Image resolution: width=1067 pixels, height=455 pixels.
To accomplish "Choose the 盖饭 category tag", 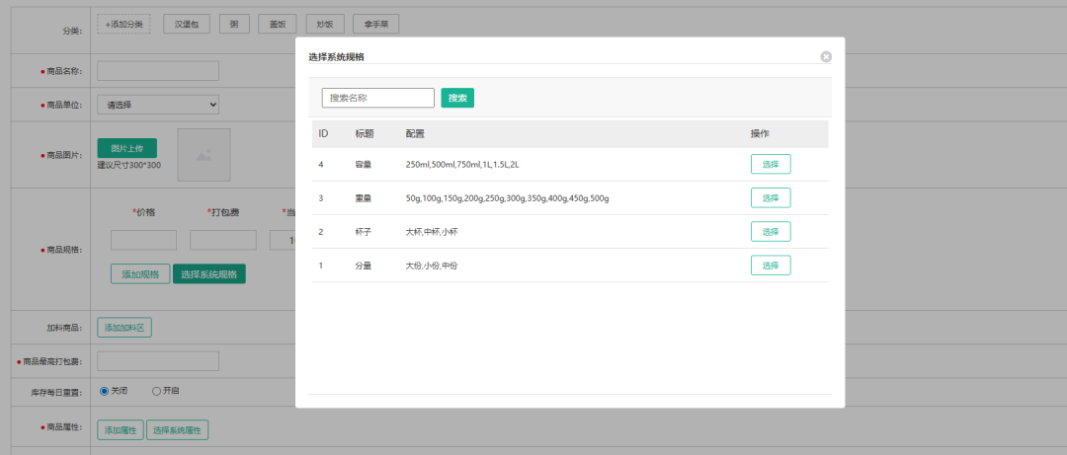I will [277, 24].
